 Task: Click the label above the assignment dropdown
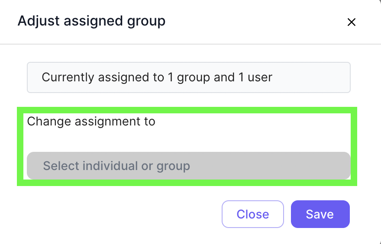pyautogui.click(x=91, y=121)
